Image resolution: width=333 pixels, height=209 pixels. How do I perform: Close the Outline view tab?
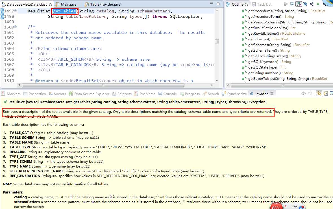247,4
